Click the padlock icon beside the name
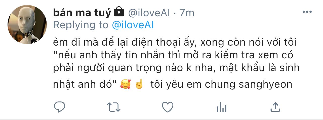This screenshot has height=120, width=323. pos(119,12)
